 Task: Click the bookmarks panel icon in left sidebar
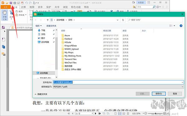point(3,39)
